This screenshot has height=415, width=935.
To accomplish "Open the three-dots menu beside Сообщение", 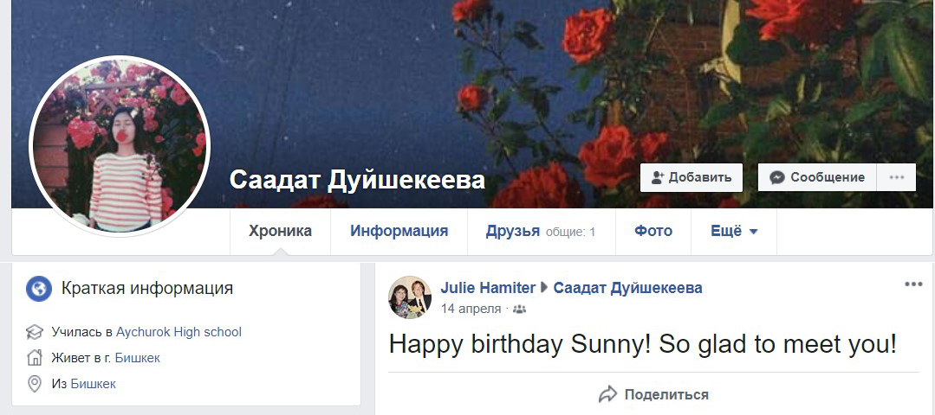I will [x=896, y=177].
